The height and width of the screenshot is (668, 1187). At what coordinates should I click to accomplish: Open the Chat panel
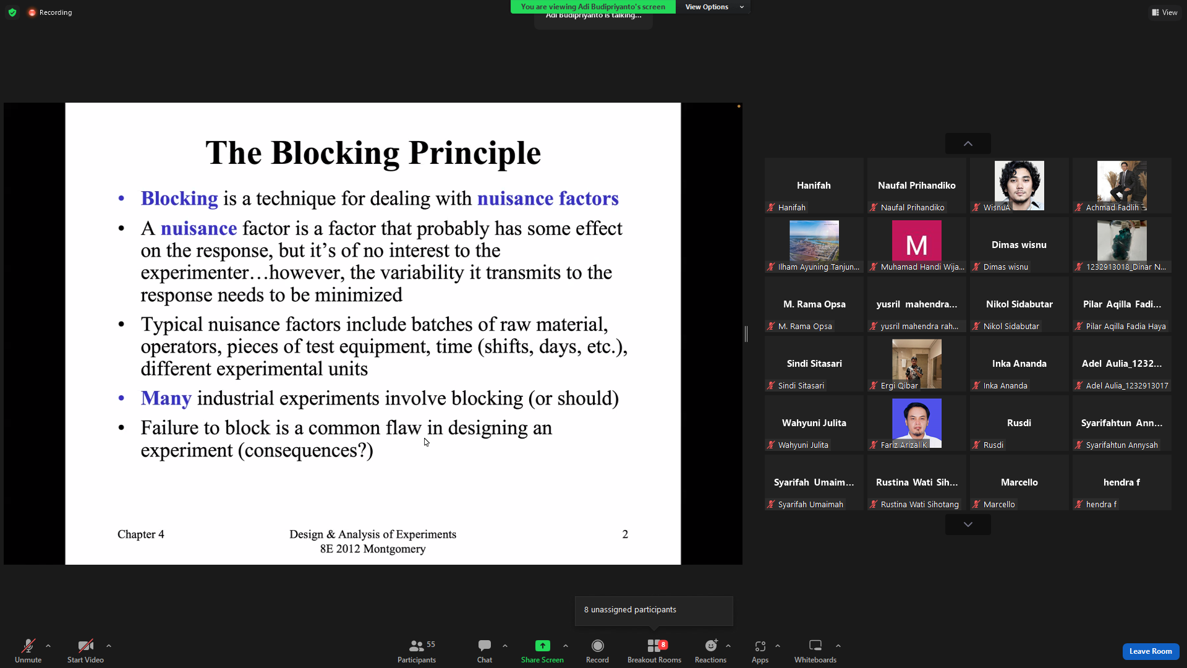point(485,651)
